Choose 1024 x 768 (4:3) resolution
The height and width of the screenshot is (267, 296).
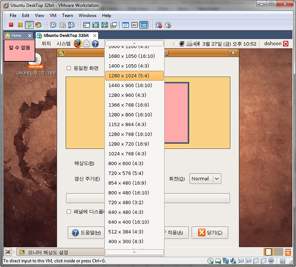[134, 154]
